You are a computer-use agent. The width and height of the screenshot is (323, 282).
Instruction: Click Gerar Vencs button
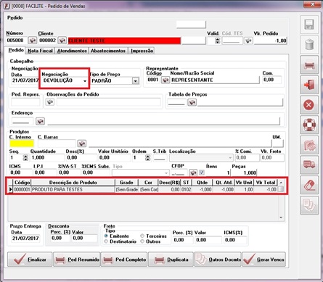(264, 260)
